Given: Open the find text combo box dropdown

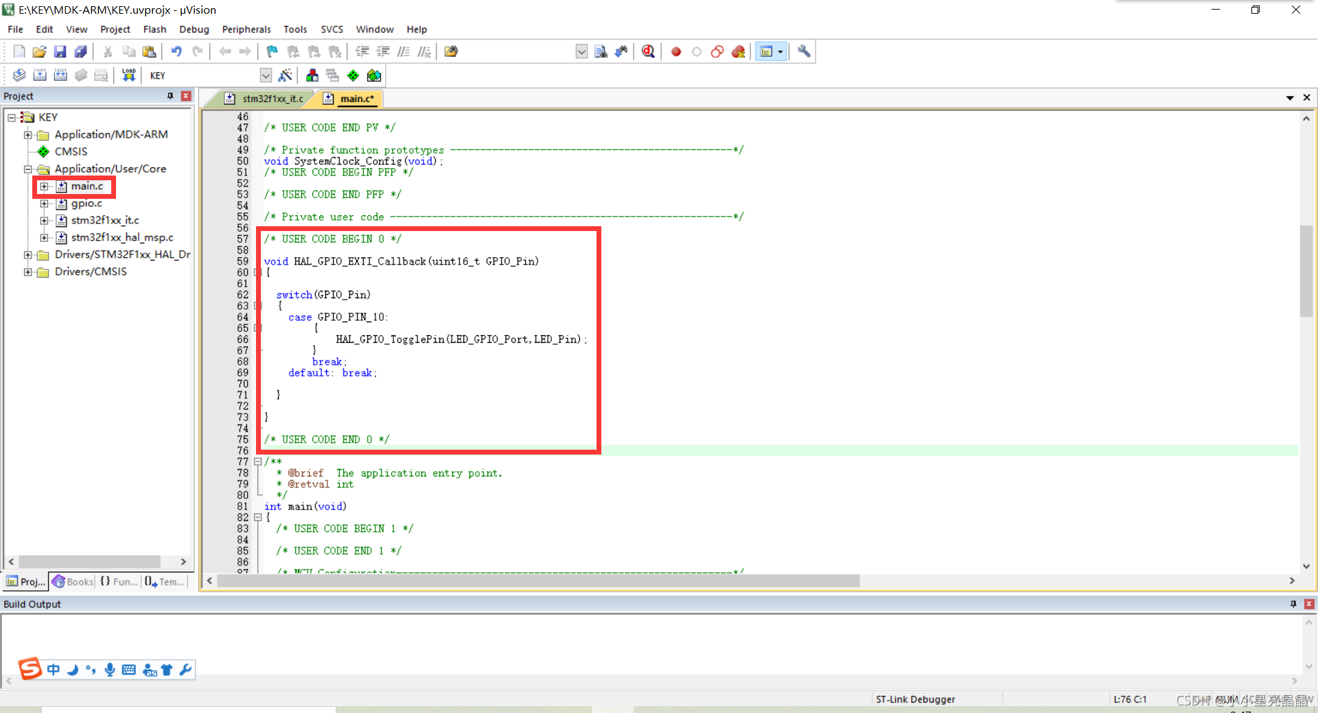Looking at the screenshot, I should pos(581,51).
